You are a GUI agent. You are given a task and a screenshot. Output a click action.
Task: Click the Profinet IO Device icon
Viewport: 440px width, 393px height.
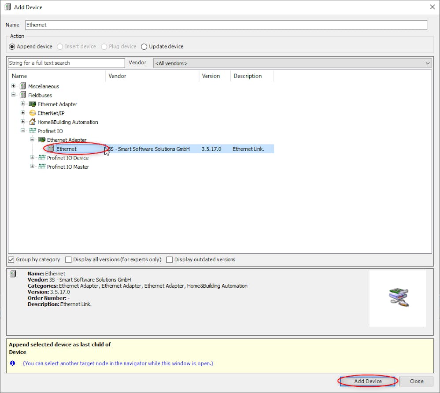42,157
